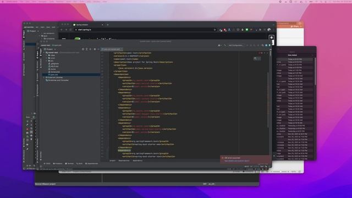The height and width of the screenshot is (198, 352).
Task: Open the TODO tool window tab
Action: pos(47,164)
